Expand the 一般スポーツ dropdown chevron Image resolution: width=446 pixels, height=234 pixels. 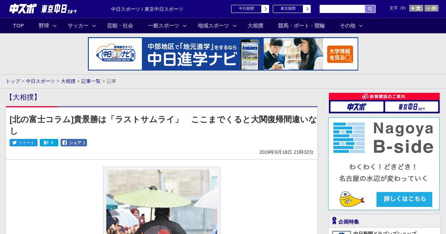click(185, 26)
